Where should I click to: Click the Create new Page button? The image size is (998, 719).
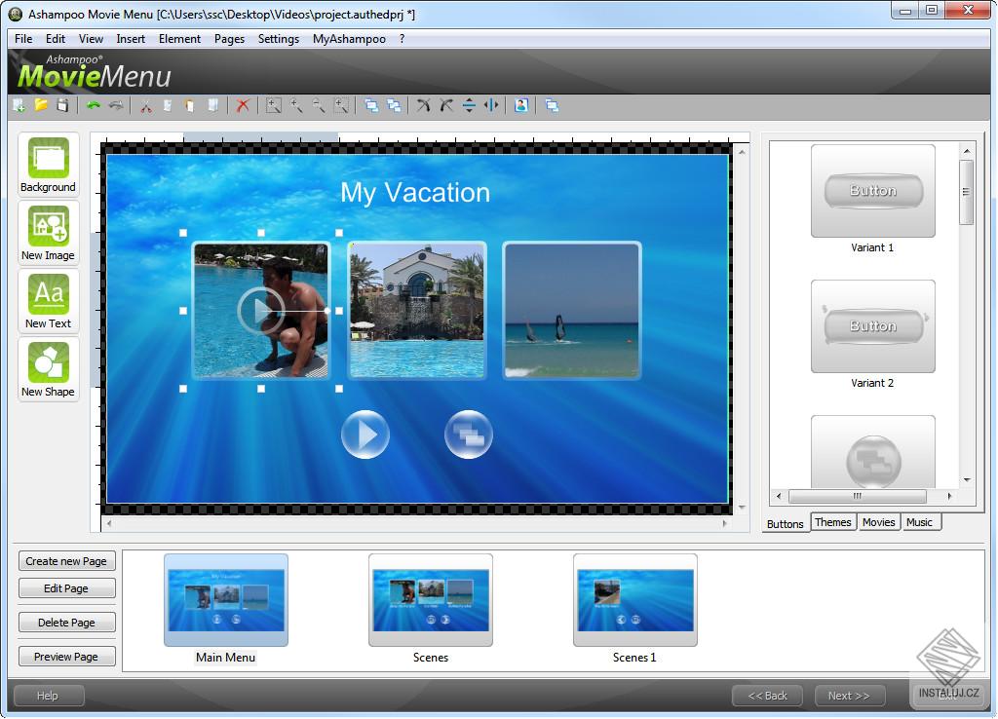coord(66,561)
